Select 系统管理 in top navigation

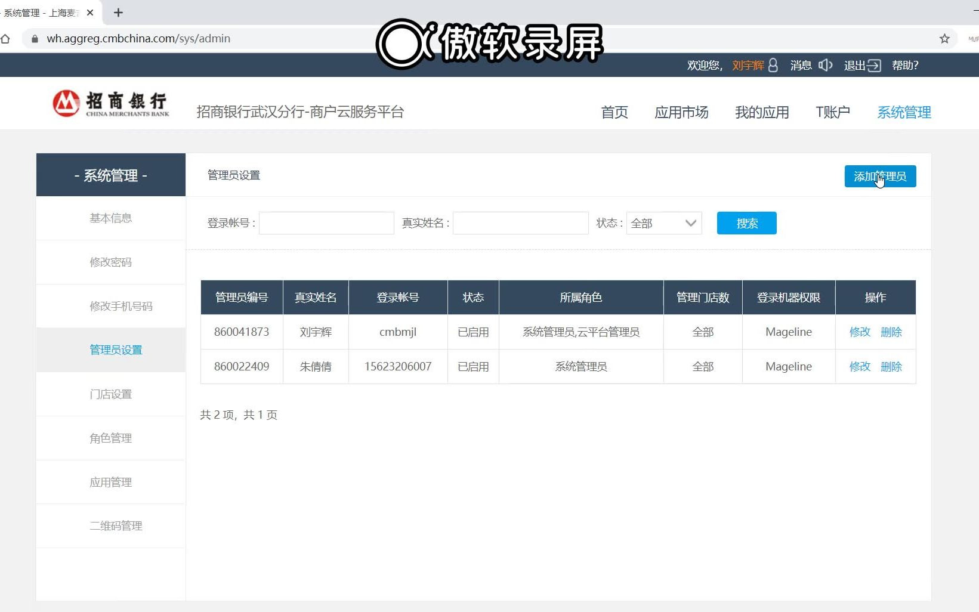[904, 112]
